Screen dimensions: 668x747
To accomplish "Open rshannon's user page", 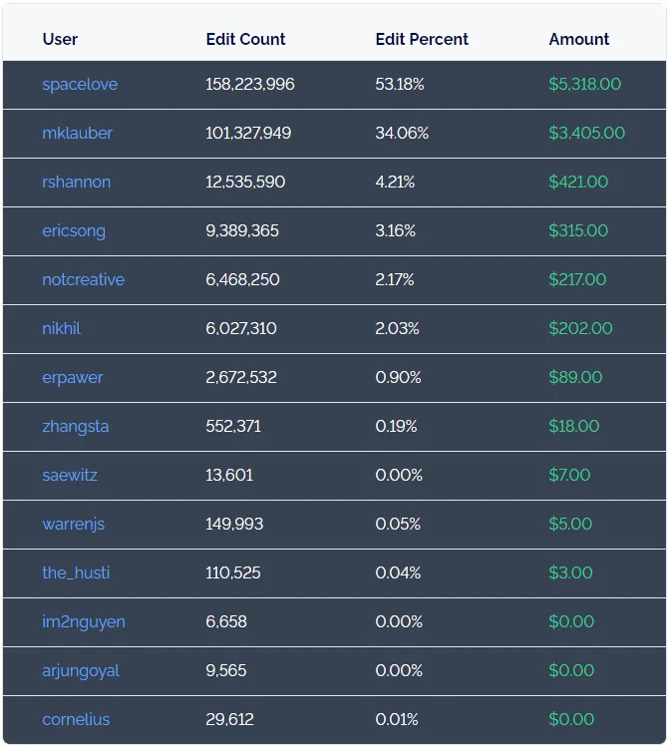I will click(76, 183).
